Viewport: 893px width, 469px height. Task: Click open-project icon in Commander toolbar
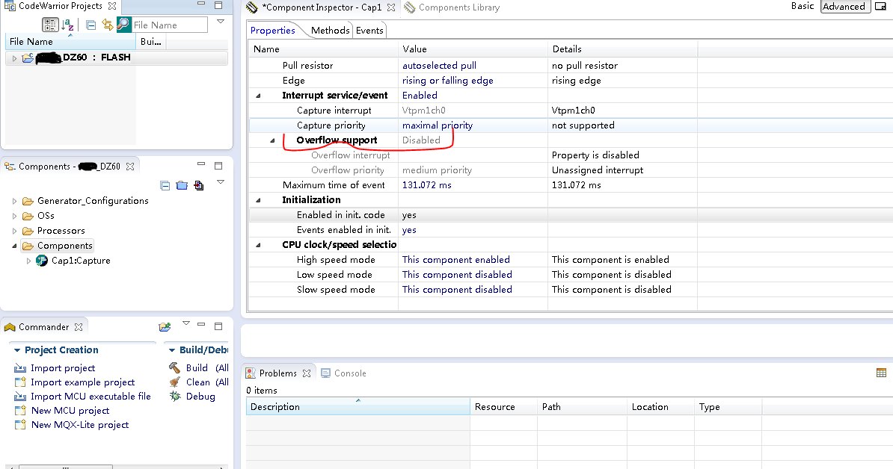tap(165, 327)
